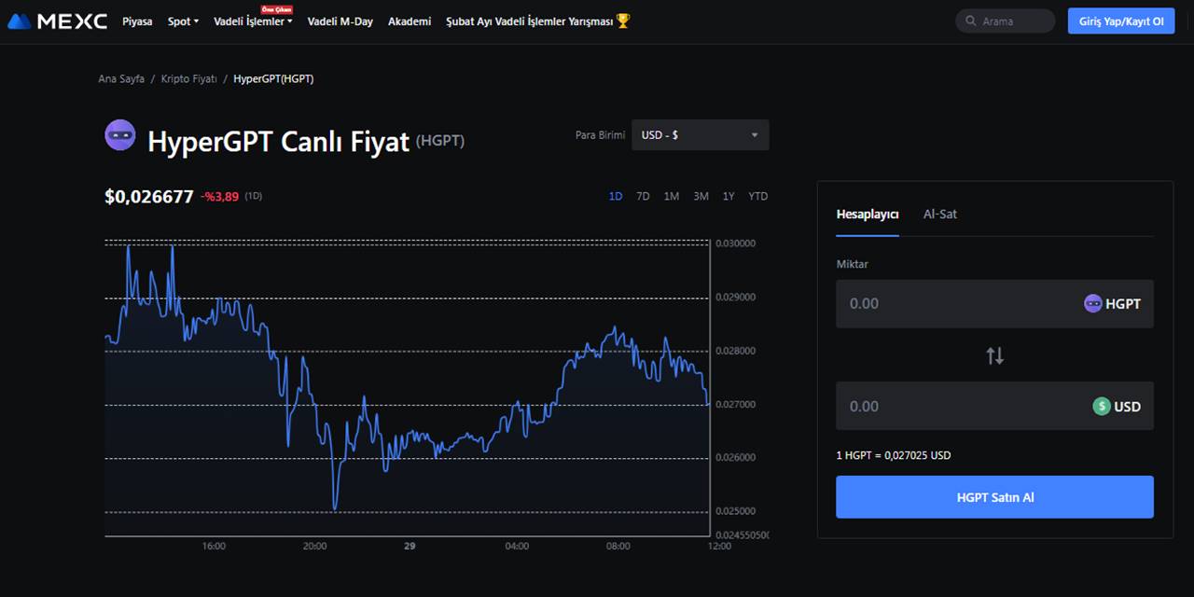Click the HGPT amount input field
Image resolution: width=1194 pixels, height=597 pixels.
[x=951, y=303]
